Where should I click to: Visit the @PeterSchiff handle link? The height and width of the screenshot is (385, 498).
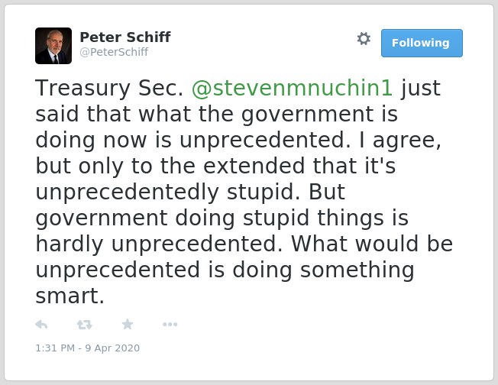[x=114, y=52]
